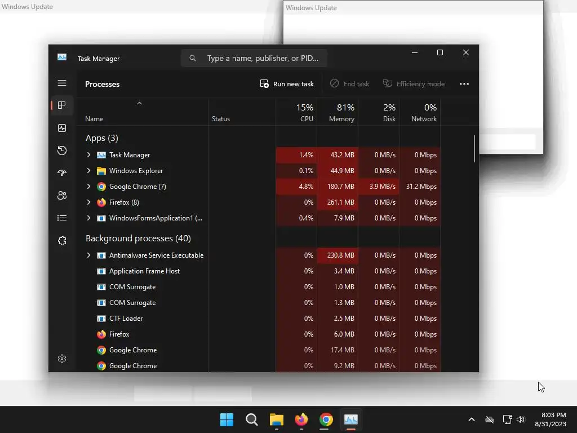This screenshot has width=577, height=433.
Task: Open the App history icon in sidebar
Action: tap(62, 150)
